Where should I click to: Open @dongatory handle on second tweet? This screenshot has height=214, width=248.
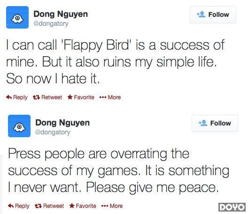pyautogui.click(x=53, y=133)
